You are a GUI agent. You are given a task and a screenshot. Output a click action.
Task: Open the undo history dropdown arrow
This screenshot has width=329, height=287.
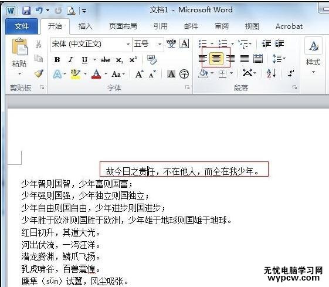pos(48,11)
